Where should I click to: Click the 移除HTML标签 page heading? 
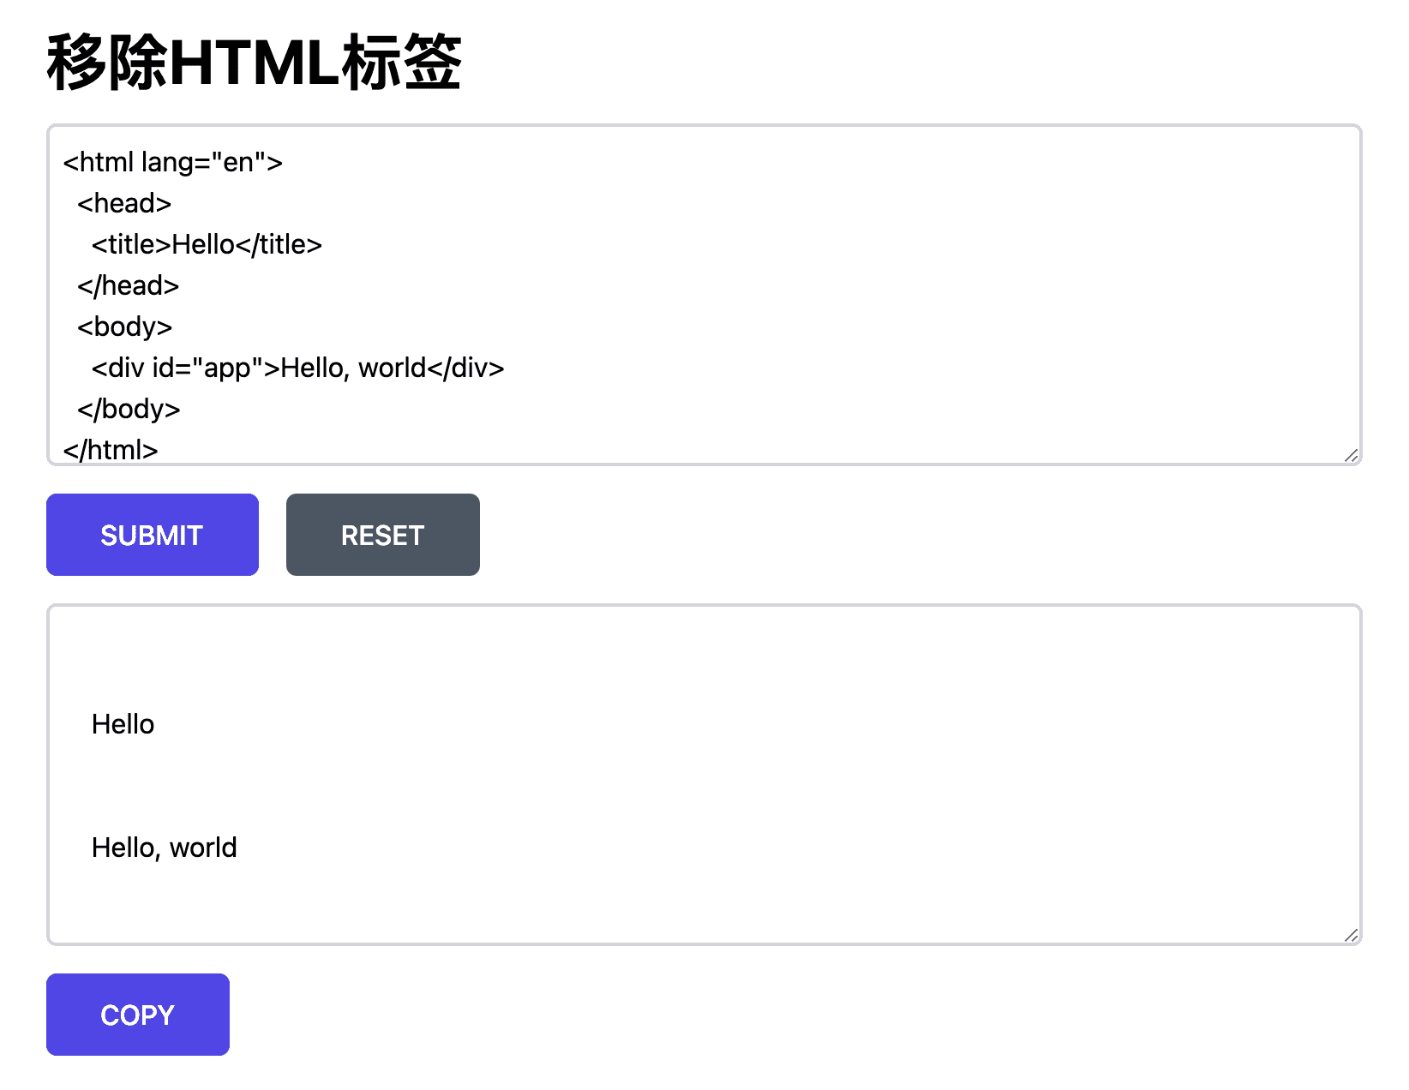[x=253, y=62]
